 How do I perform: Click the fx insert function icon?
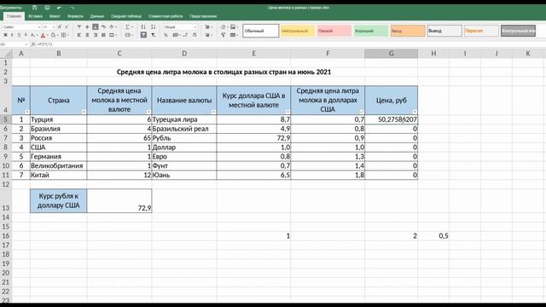[32, 44]
